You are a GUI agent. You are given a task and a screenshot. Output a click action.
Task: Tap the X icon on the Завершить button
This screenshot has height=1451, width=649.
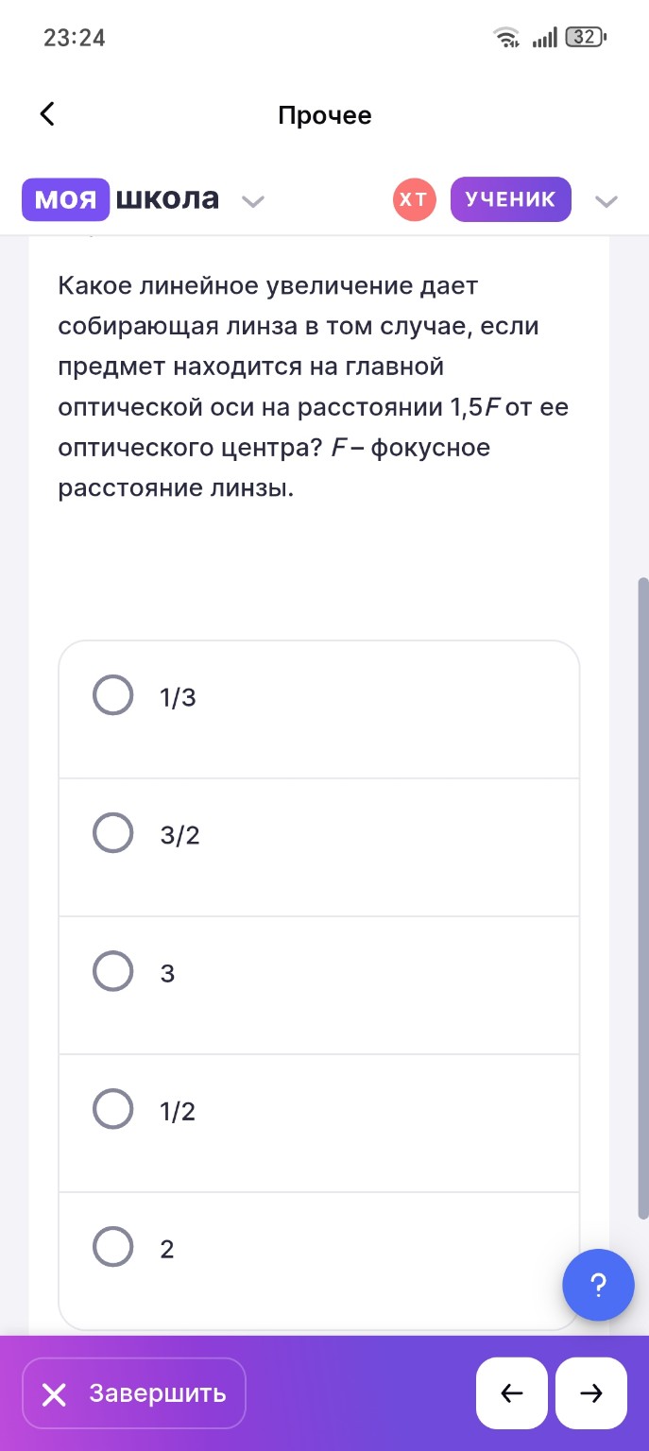coord(53,1392)
